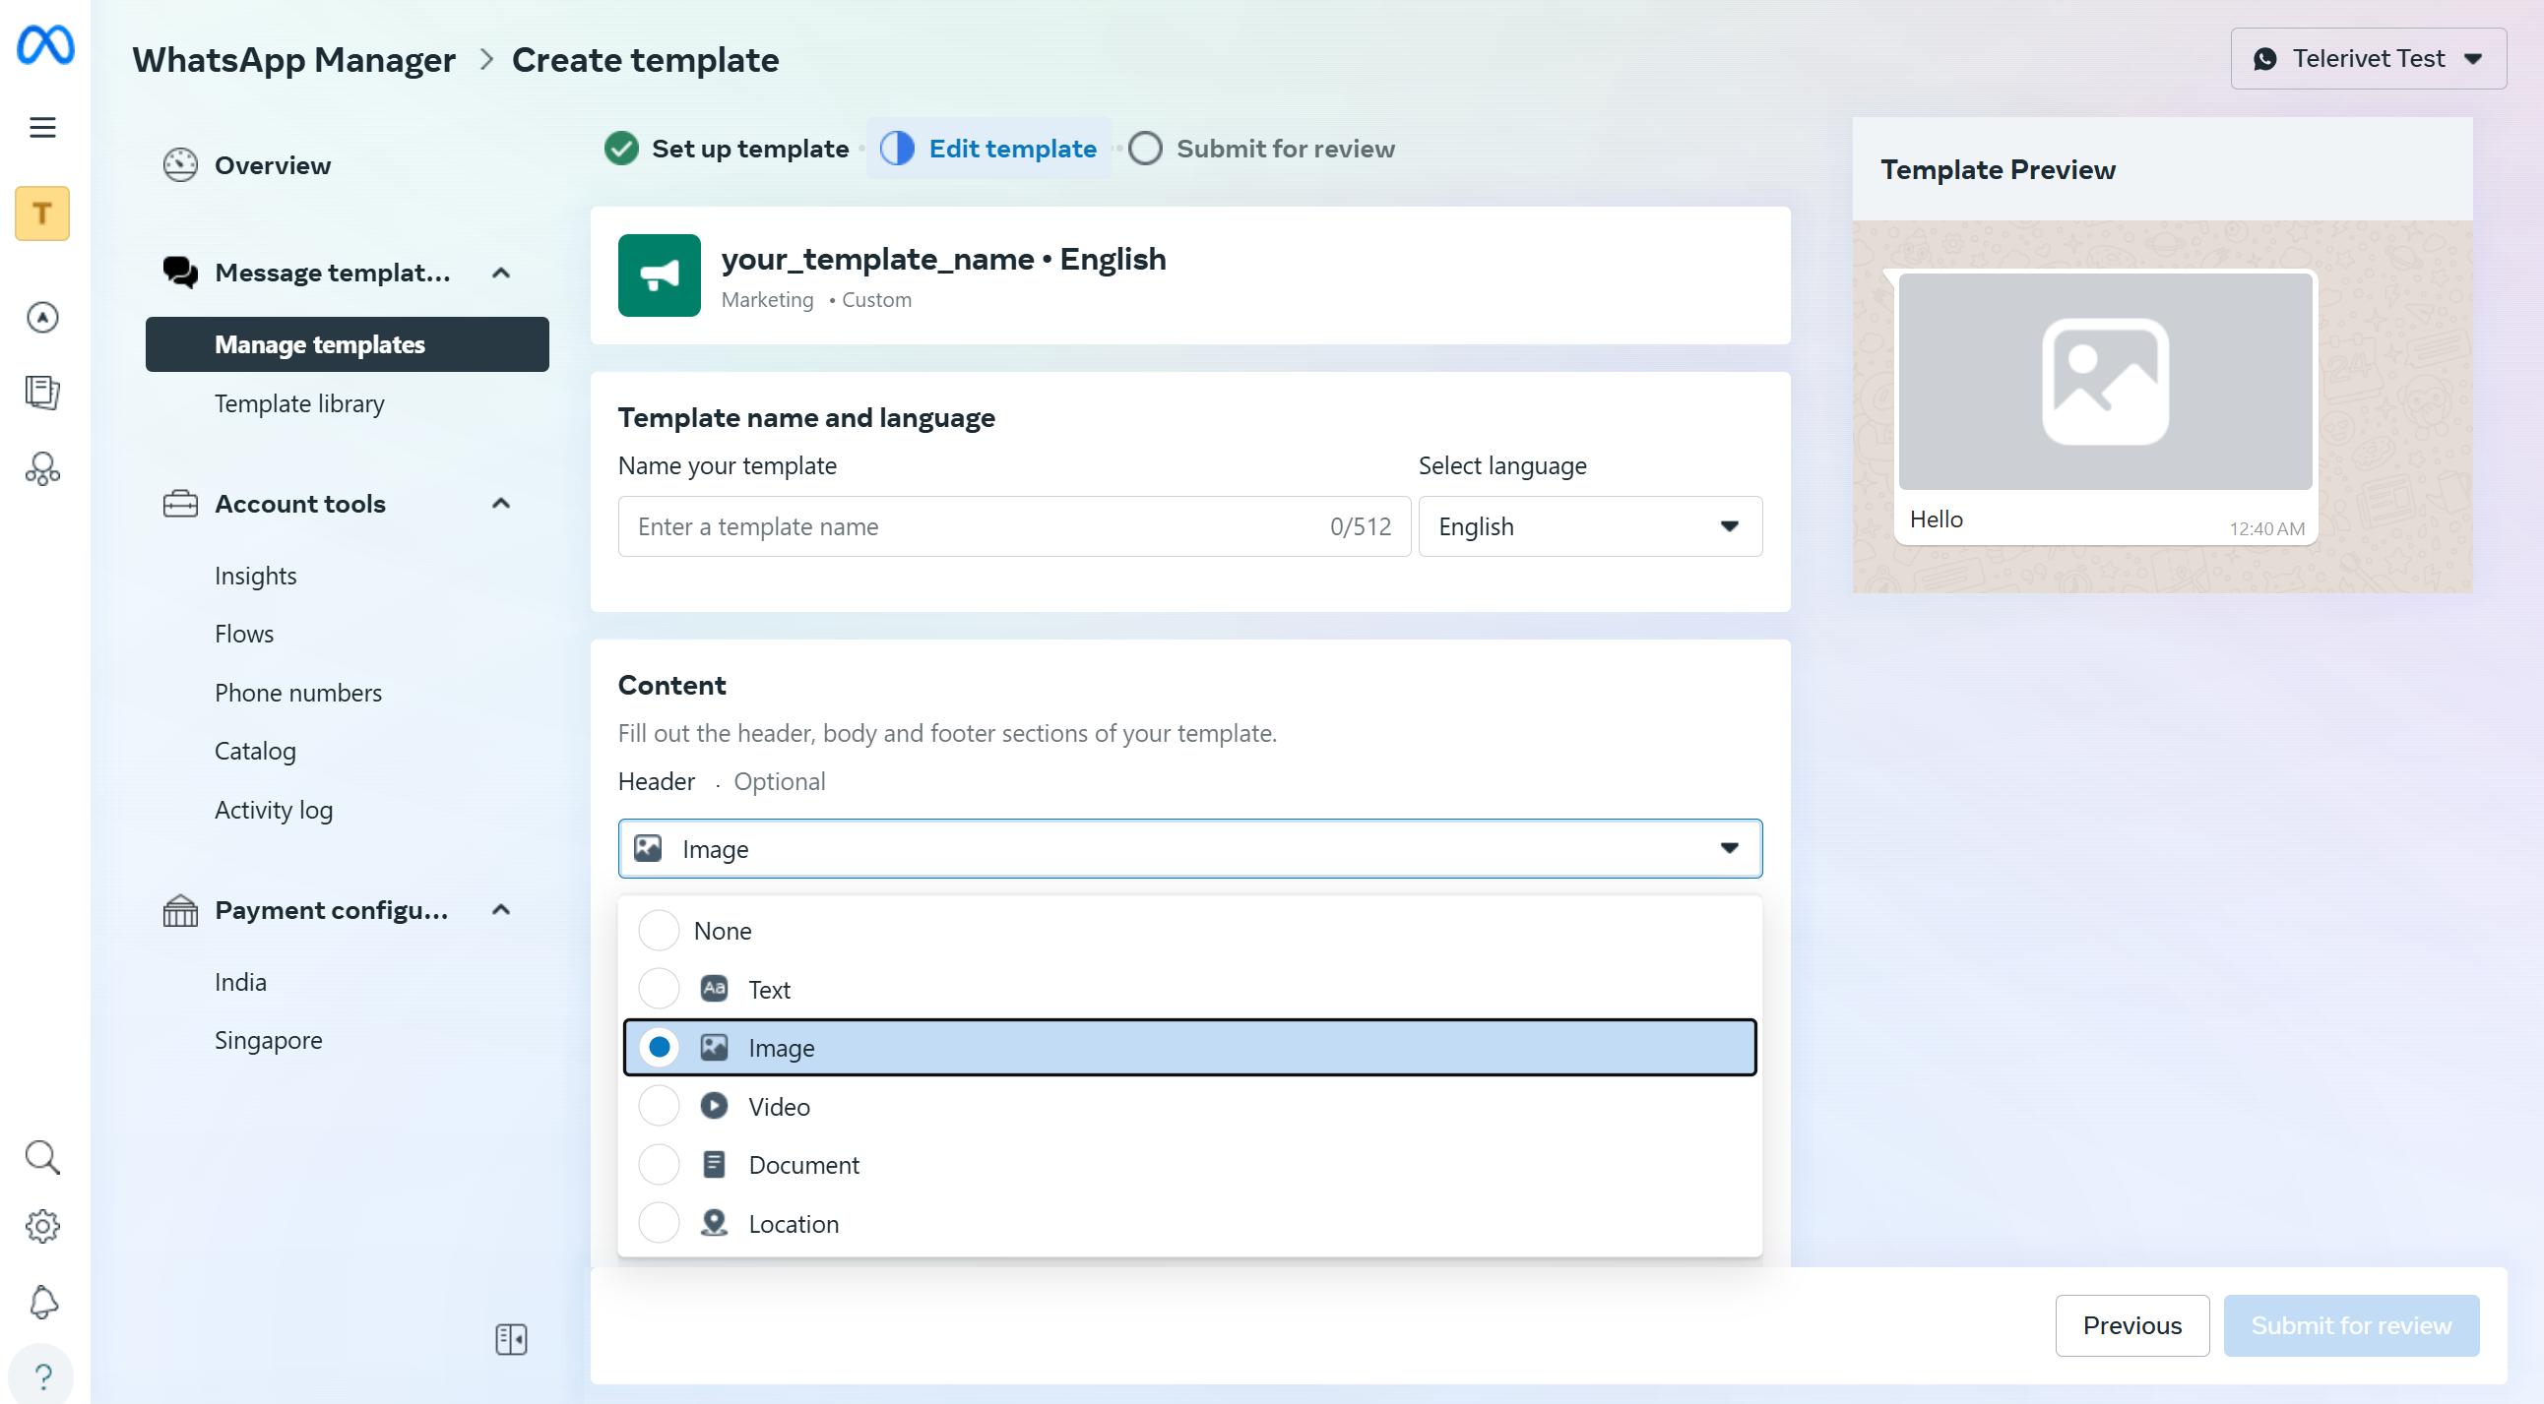2544x1404 pixels.
Task: Collapse the Account tools section chevron
Action: (x=501, y=503)
